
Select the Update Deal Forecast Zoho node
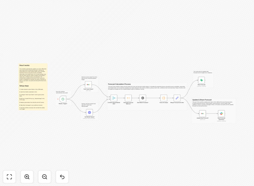203,113
